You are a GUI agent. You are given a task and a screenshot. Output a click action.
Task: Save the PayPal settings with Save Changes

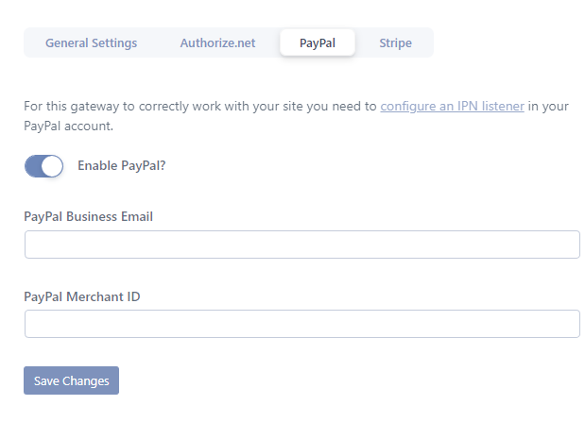[x=71, y=380]
